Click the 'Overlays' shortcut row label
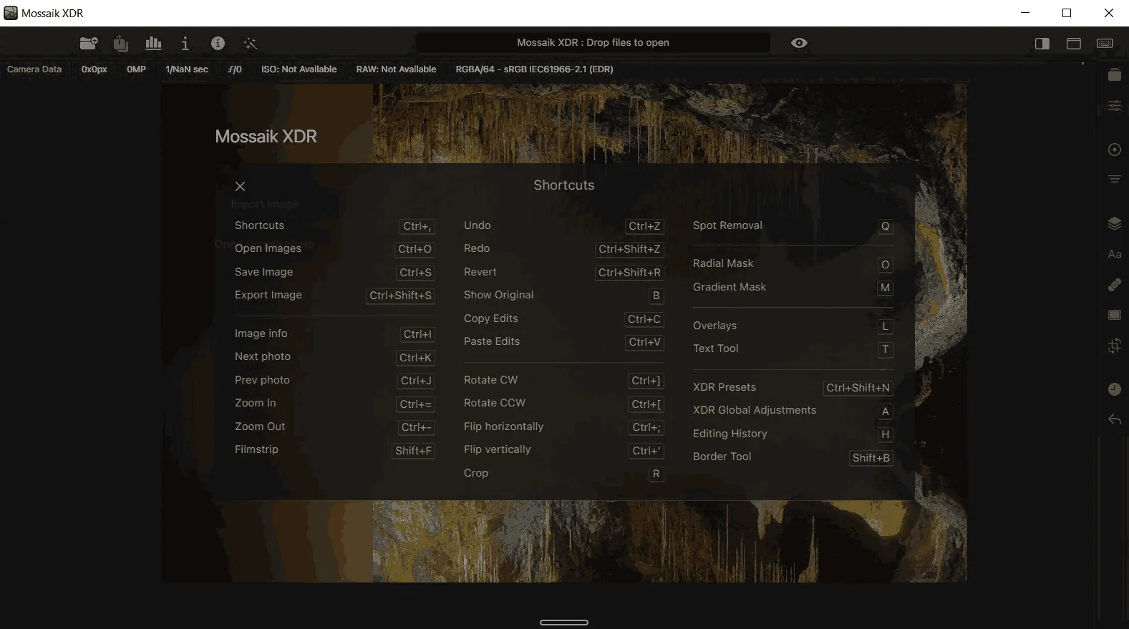The image size is (1129, 629). tap(714, 326)
